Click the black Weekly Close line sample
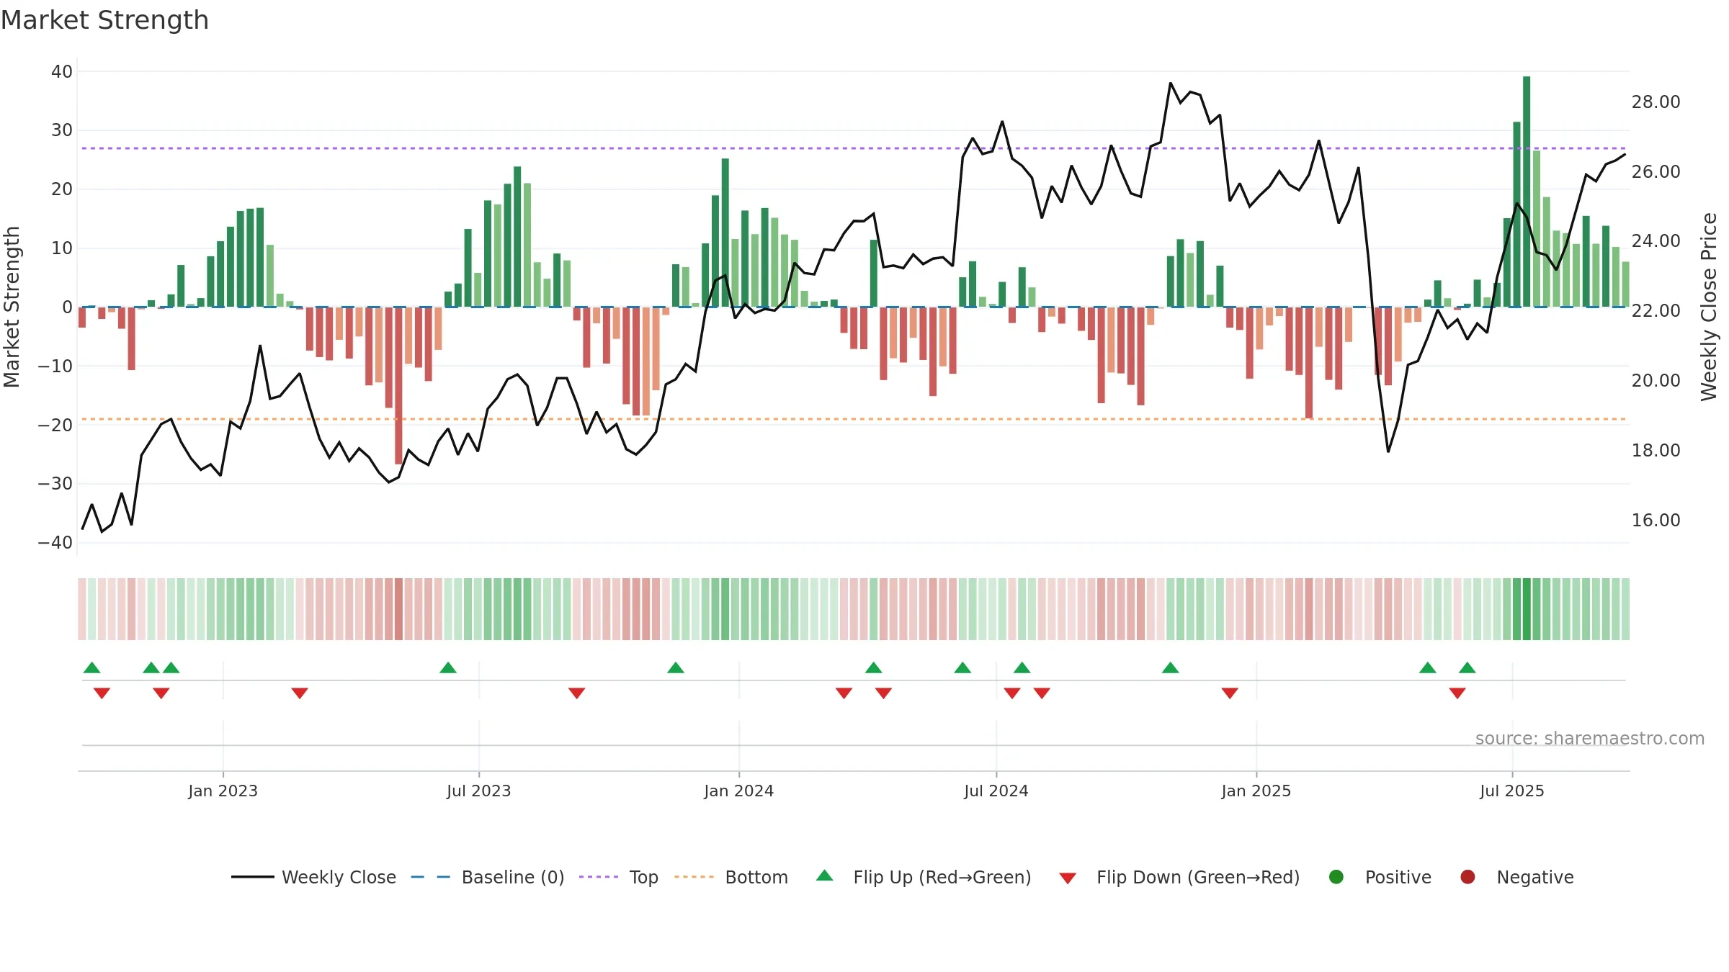Image resolution: width=1729 pixels, height=972 pixels. click(252, 877)
